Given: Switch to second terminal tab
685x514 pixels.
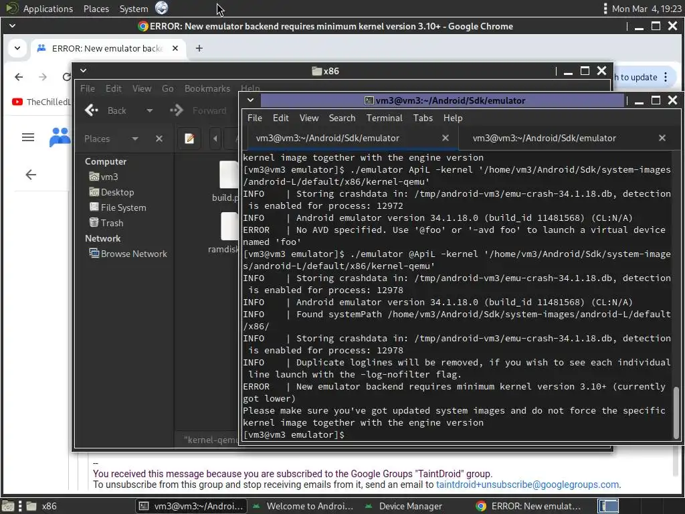Looking at the screenshot, I should click(x=545, y=138).
